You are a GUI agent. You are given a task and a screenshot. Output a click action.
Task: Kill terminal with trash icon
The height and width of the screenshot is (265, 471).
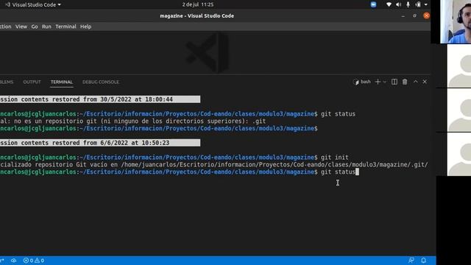click(x=405, y=82)
